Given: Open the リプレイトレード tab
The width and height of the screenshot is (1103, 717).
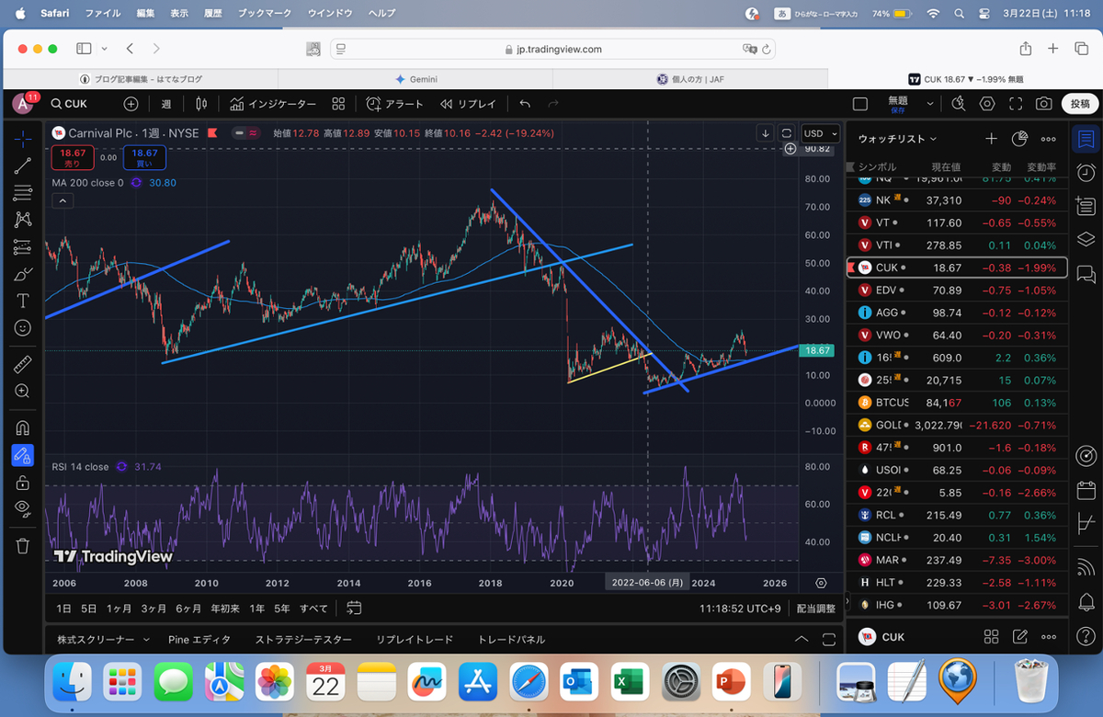Looking at the screenshot, I should click(415, 639).
